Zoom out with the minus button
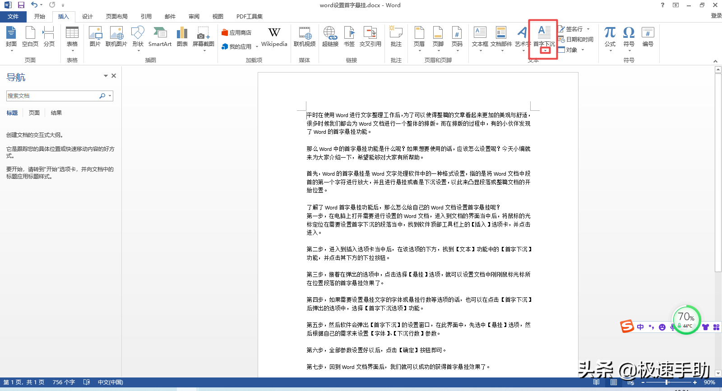This screenshot has width=722, height=391. (x=643, y=382)
